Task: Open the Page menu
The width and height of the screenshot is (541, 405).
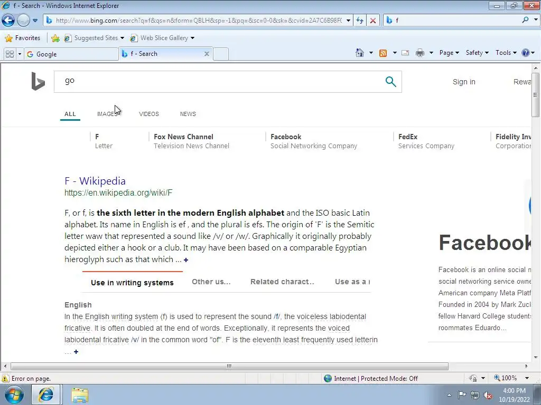Action: pos(449,53)
